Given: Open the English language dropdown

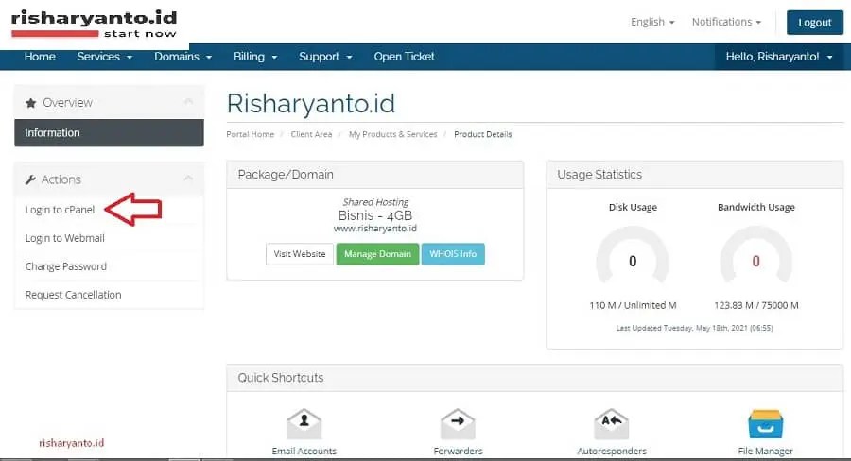Looking at the screenshot, I should (x=652, y=22).
